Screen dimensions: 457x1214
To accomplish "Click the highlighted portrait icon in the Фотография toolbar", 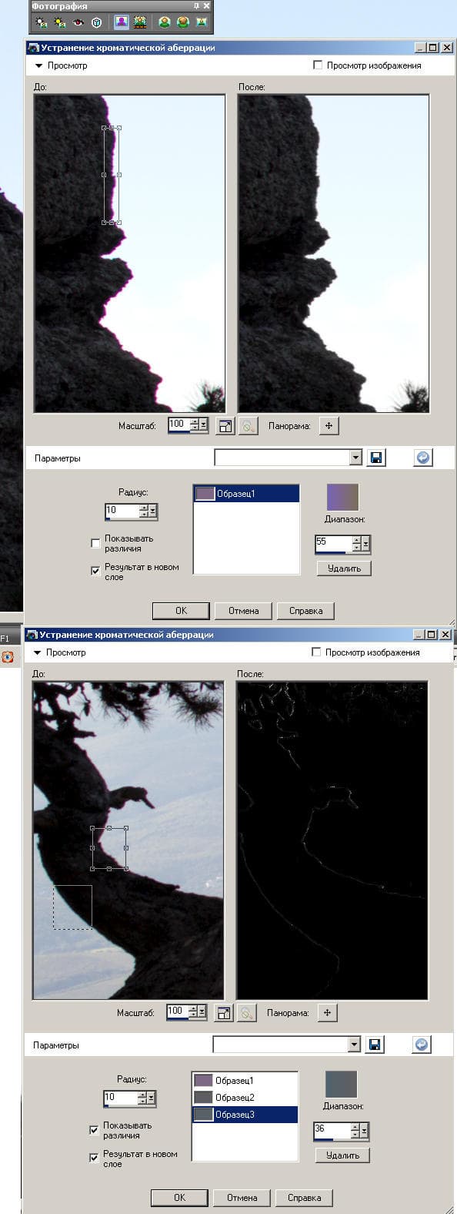I will 121,22.
